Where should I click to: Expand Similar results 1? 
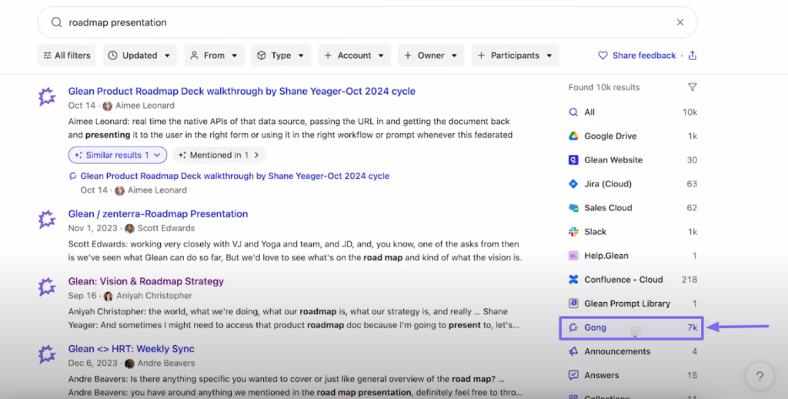[118, 155]
